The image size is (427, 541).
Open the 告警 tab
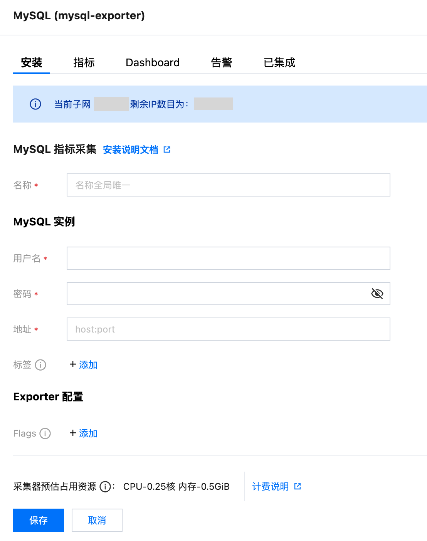[x=222, y=62]
